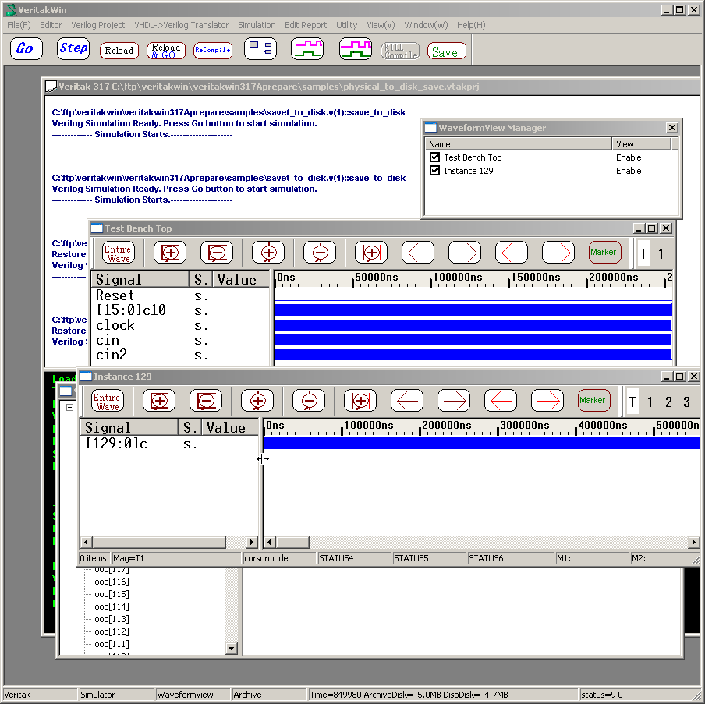The height and width of the screenshot is (704, 705).
Task: Click Value column header in Instance 129
Action: coord(230,427)
